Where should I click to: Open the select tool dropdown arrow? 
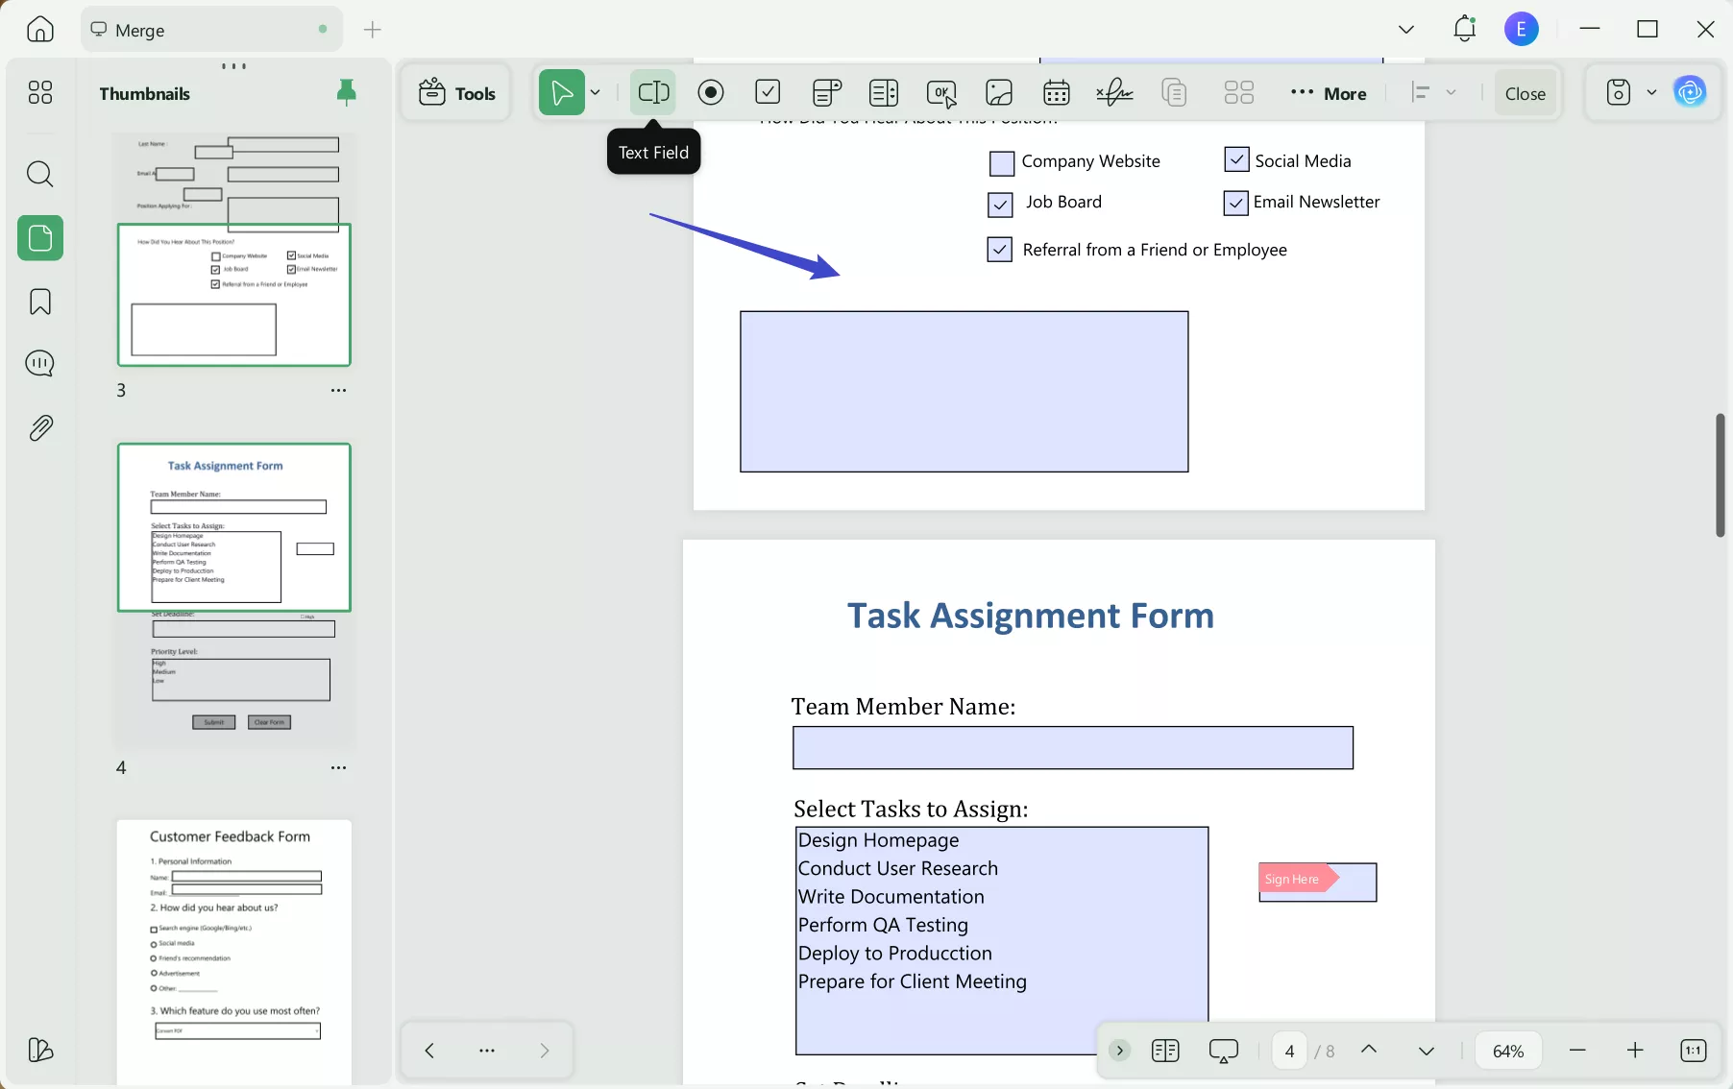pos(596,92)
